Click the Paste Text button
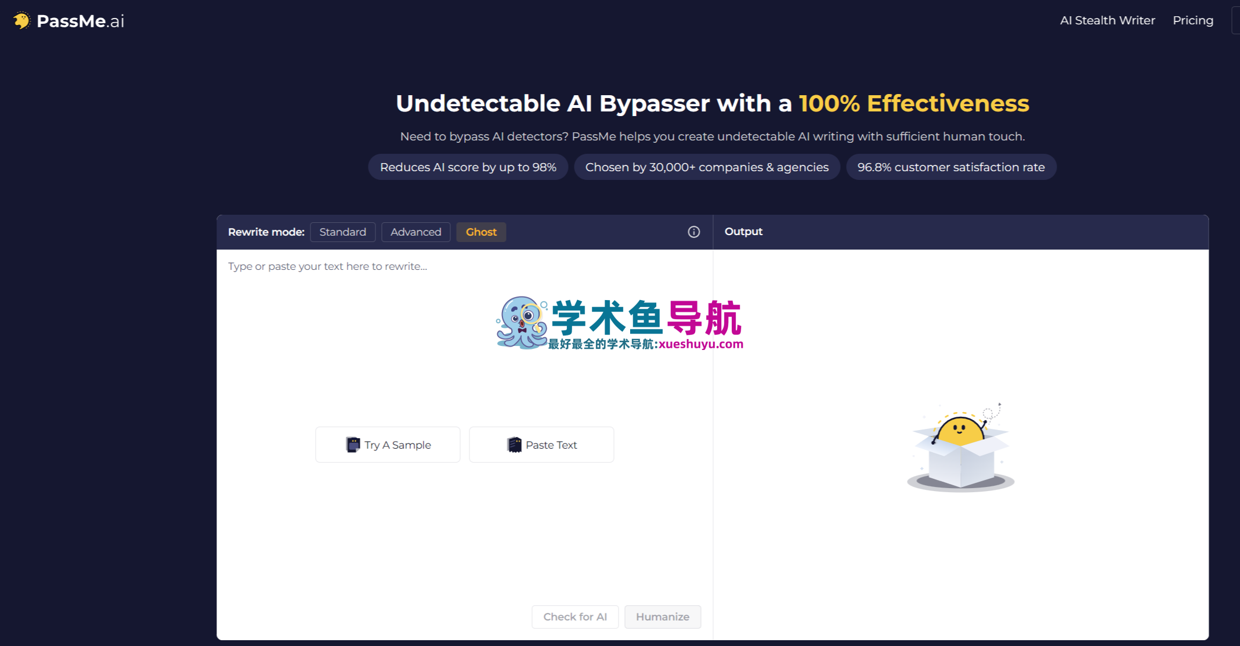Image resolution: width=1240 pixels, height=646 pixels. click(x=541, y=445)
